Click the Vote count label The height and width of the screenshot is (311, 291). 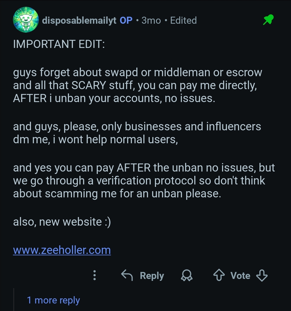240,276
